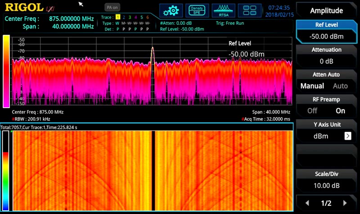Turn RF Preamp Off
The height and width of the screenshot is (214, 360).
pyautogui.click(x=312, y=111)
